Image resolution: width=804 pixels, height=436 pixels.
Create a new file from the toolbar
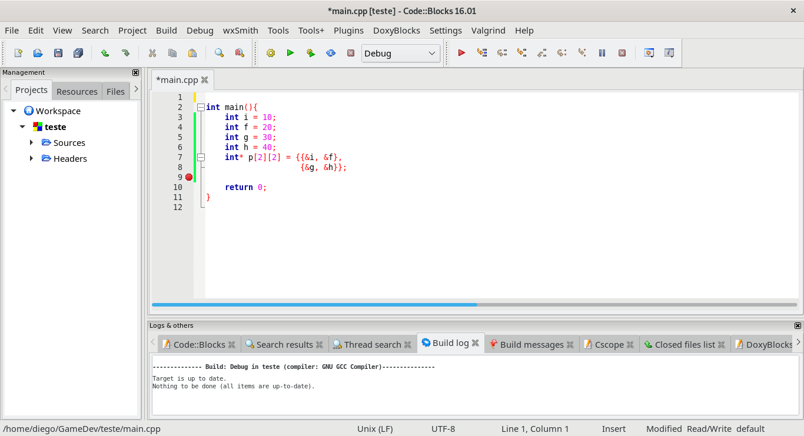pyautogui.click(x=18, y=53)
